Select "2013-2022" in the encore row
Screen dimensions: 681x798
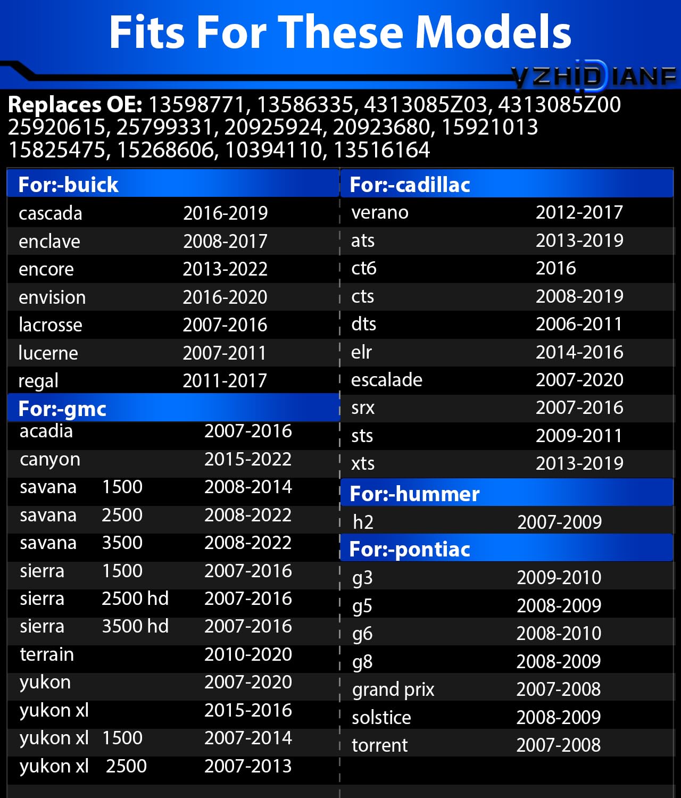225,269
